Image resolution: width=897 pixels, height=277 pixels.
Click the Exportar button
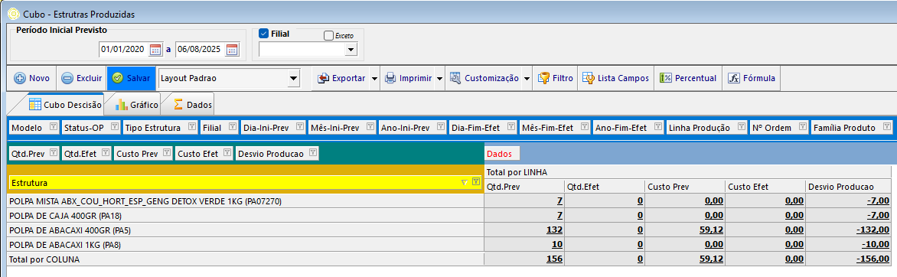click(x=341, y=78)
